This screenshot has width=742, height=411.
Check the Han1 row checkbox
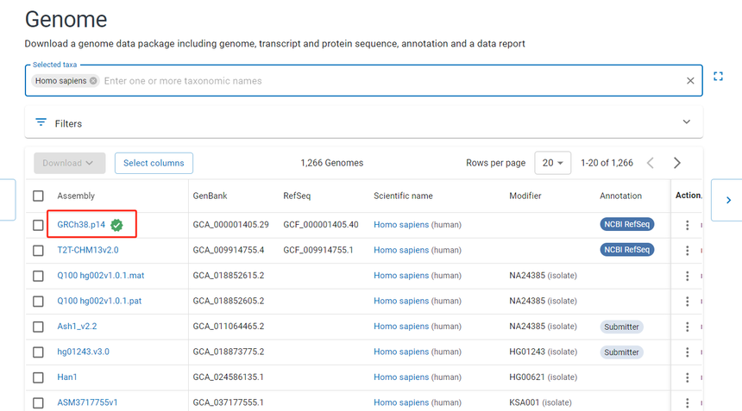38,377
